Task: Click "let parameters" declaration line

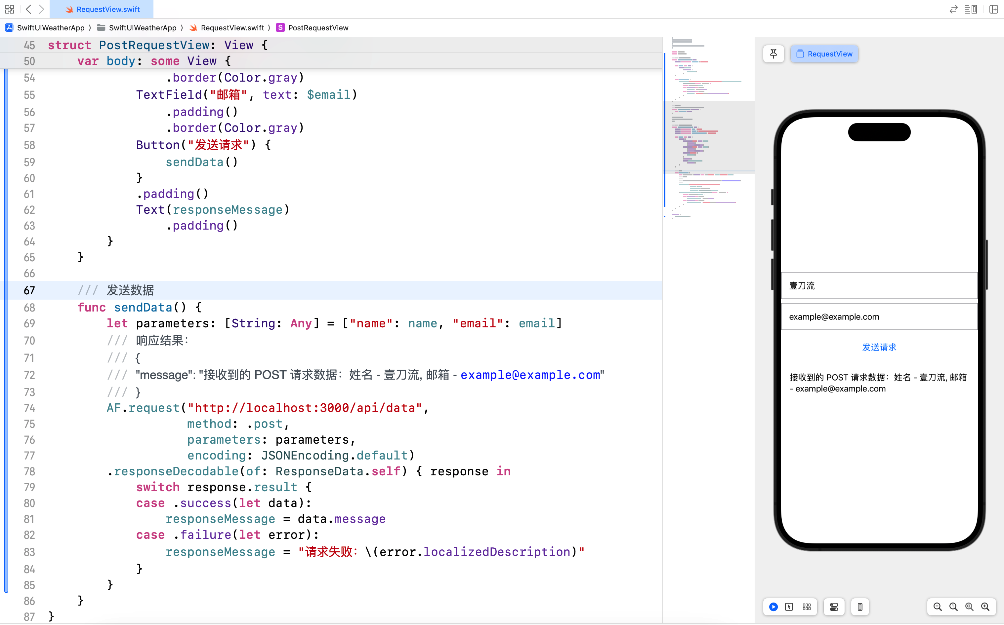Action: (x=335, y=323)
